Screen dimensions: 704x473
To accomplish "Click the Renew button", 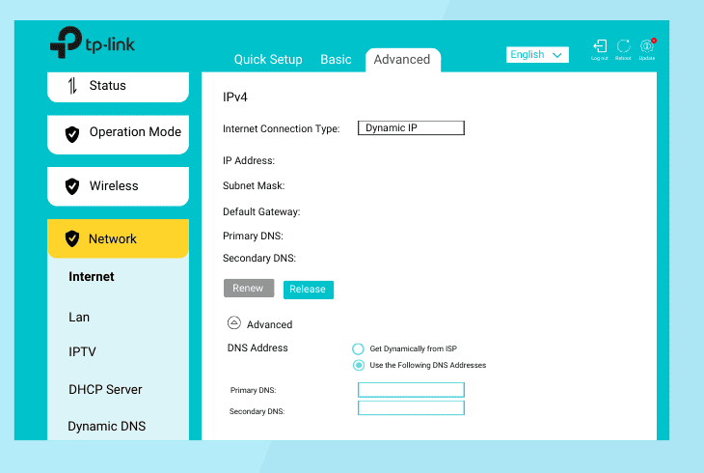I will pyautogui.click(x=249, y=289).
